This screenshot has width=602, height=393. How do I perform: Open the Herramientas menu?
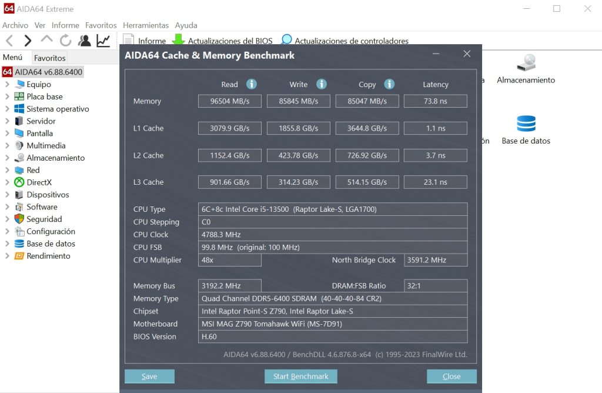146,25
